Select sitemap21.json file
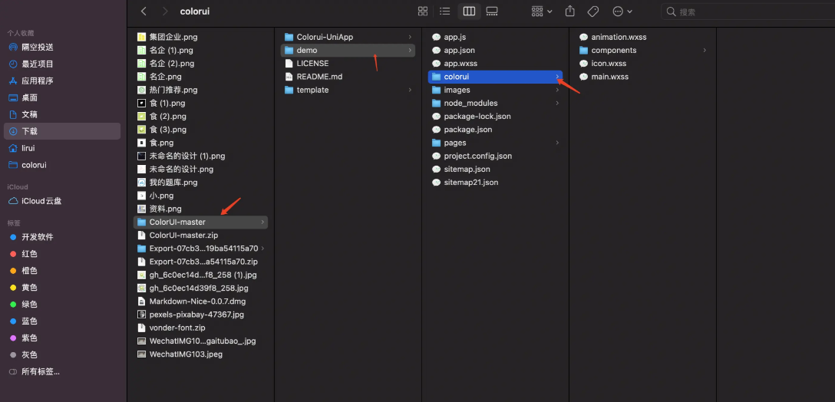835x402 pixels. [x=495, y=183]
